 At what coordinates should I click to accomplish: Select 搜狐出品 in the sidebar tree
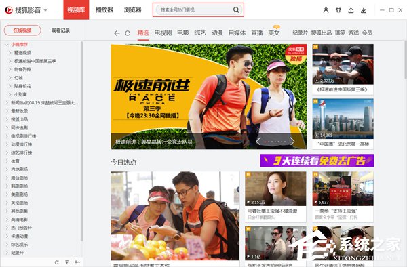click(x=20, y=119)
